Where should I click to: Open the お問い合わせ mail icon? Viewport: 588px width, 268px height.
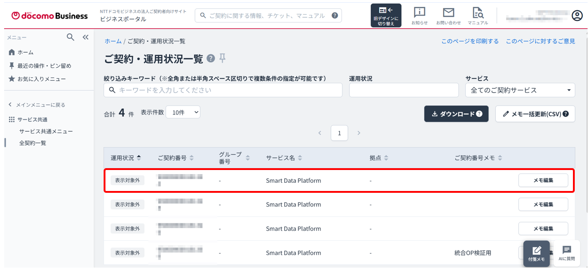click(448, 15)
